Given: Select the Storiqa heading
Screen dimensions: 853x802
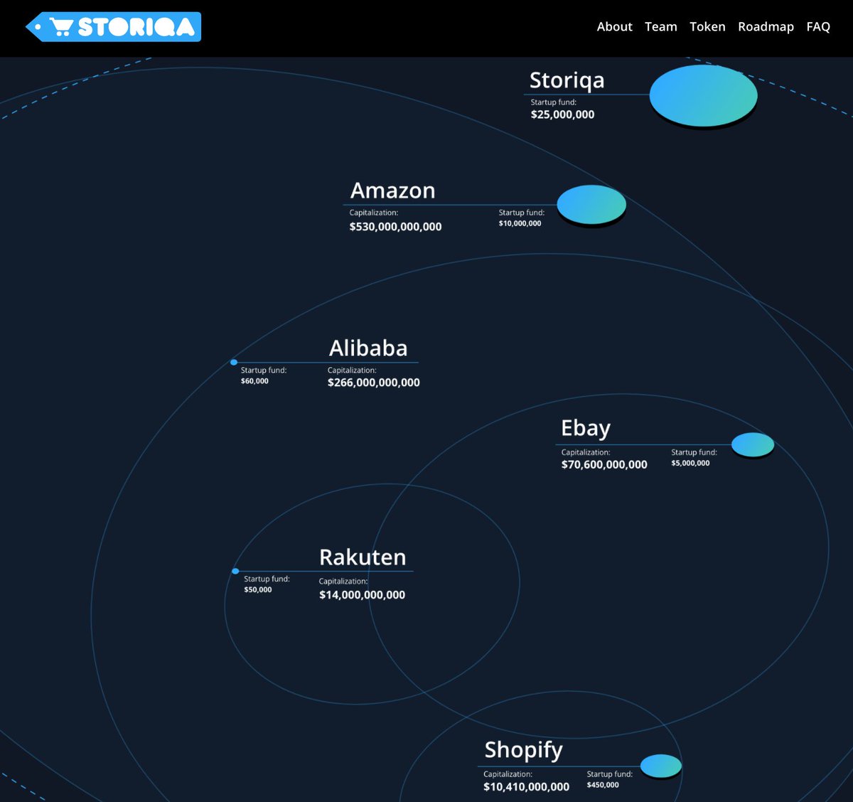Looking at the screenshot, I should 567,80.
